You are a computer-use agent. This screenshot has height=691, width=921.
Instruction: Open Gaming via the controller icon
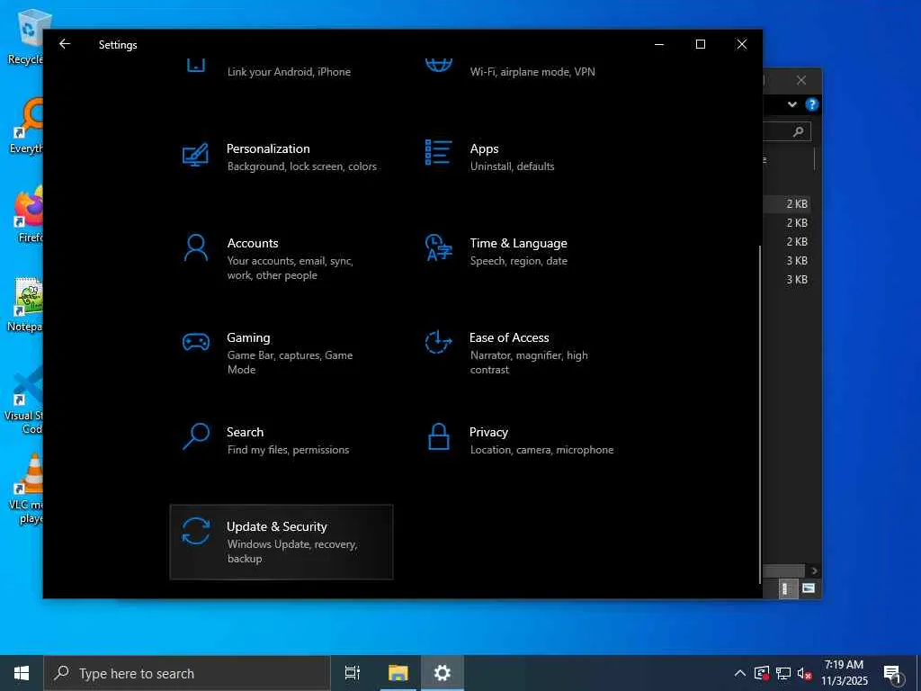point(195,342)
